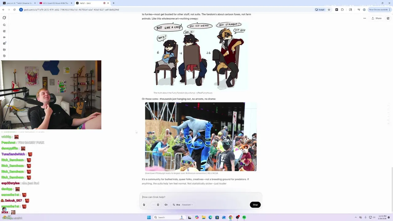The width and height of the screenshot is (393, 221).
Task: Show hidden system tray icons
Action: tap(356, 217)
